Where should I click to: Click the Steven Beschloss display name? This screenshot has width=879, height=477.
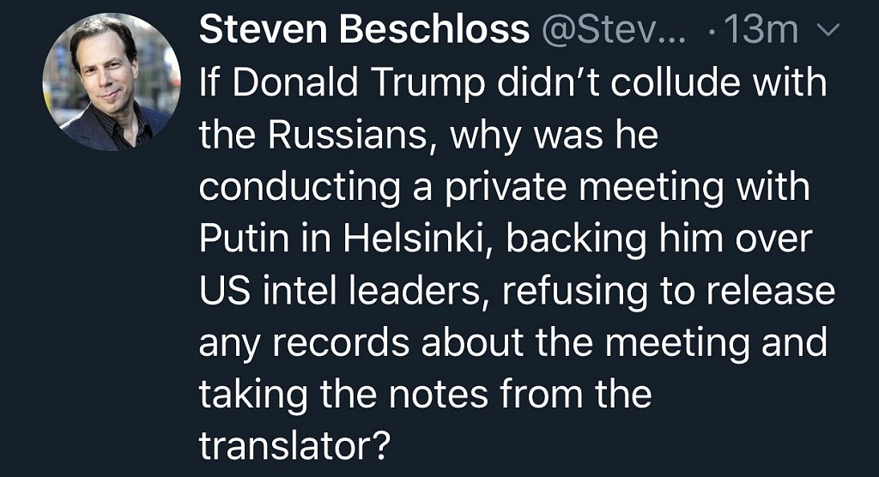pyautogui.click(x=364, y=32)
